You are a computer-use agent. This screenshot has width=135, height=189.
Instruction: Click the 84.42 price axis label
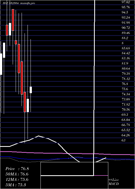(x=126, y=53)
